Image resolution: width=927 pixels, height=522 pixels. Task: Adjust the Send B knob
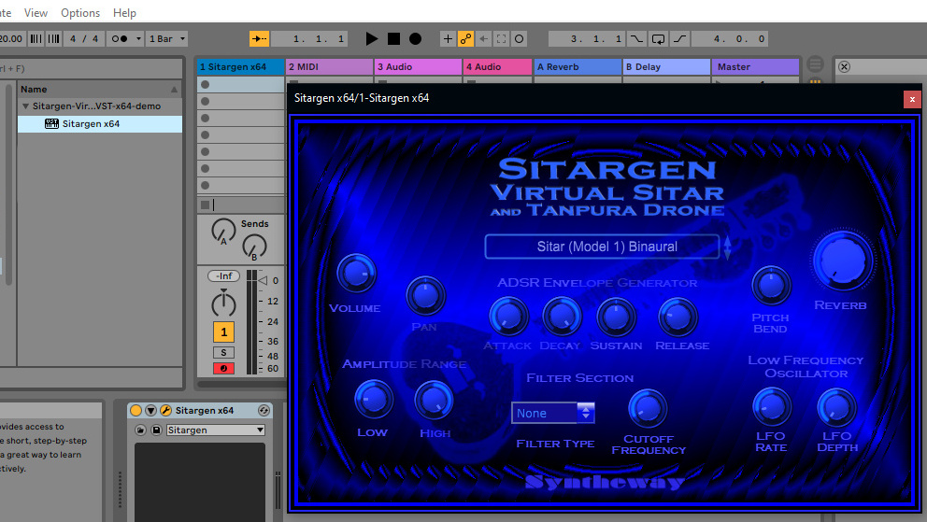tap(254, 247)
